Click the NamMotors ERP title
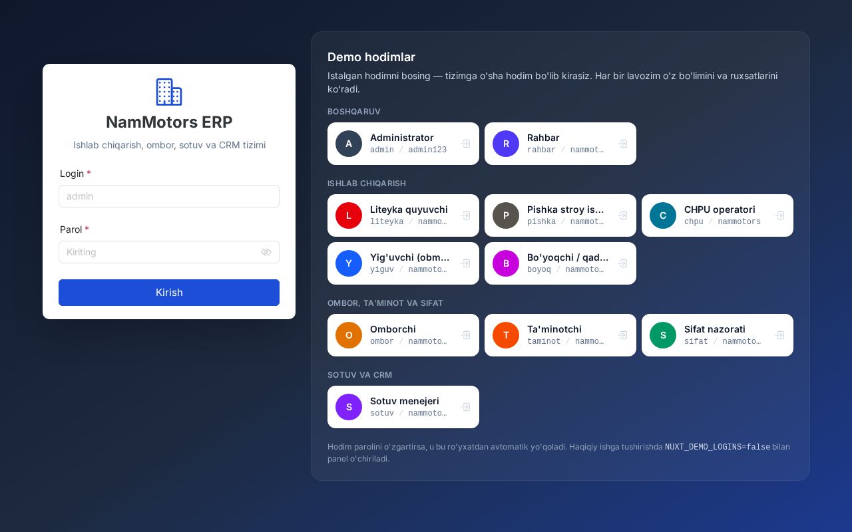 (169, 122)
